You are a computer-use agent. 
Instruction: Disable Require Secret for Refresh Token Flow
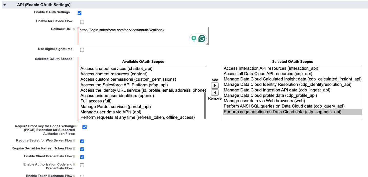(82, 149)
